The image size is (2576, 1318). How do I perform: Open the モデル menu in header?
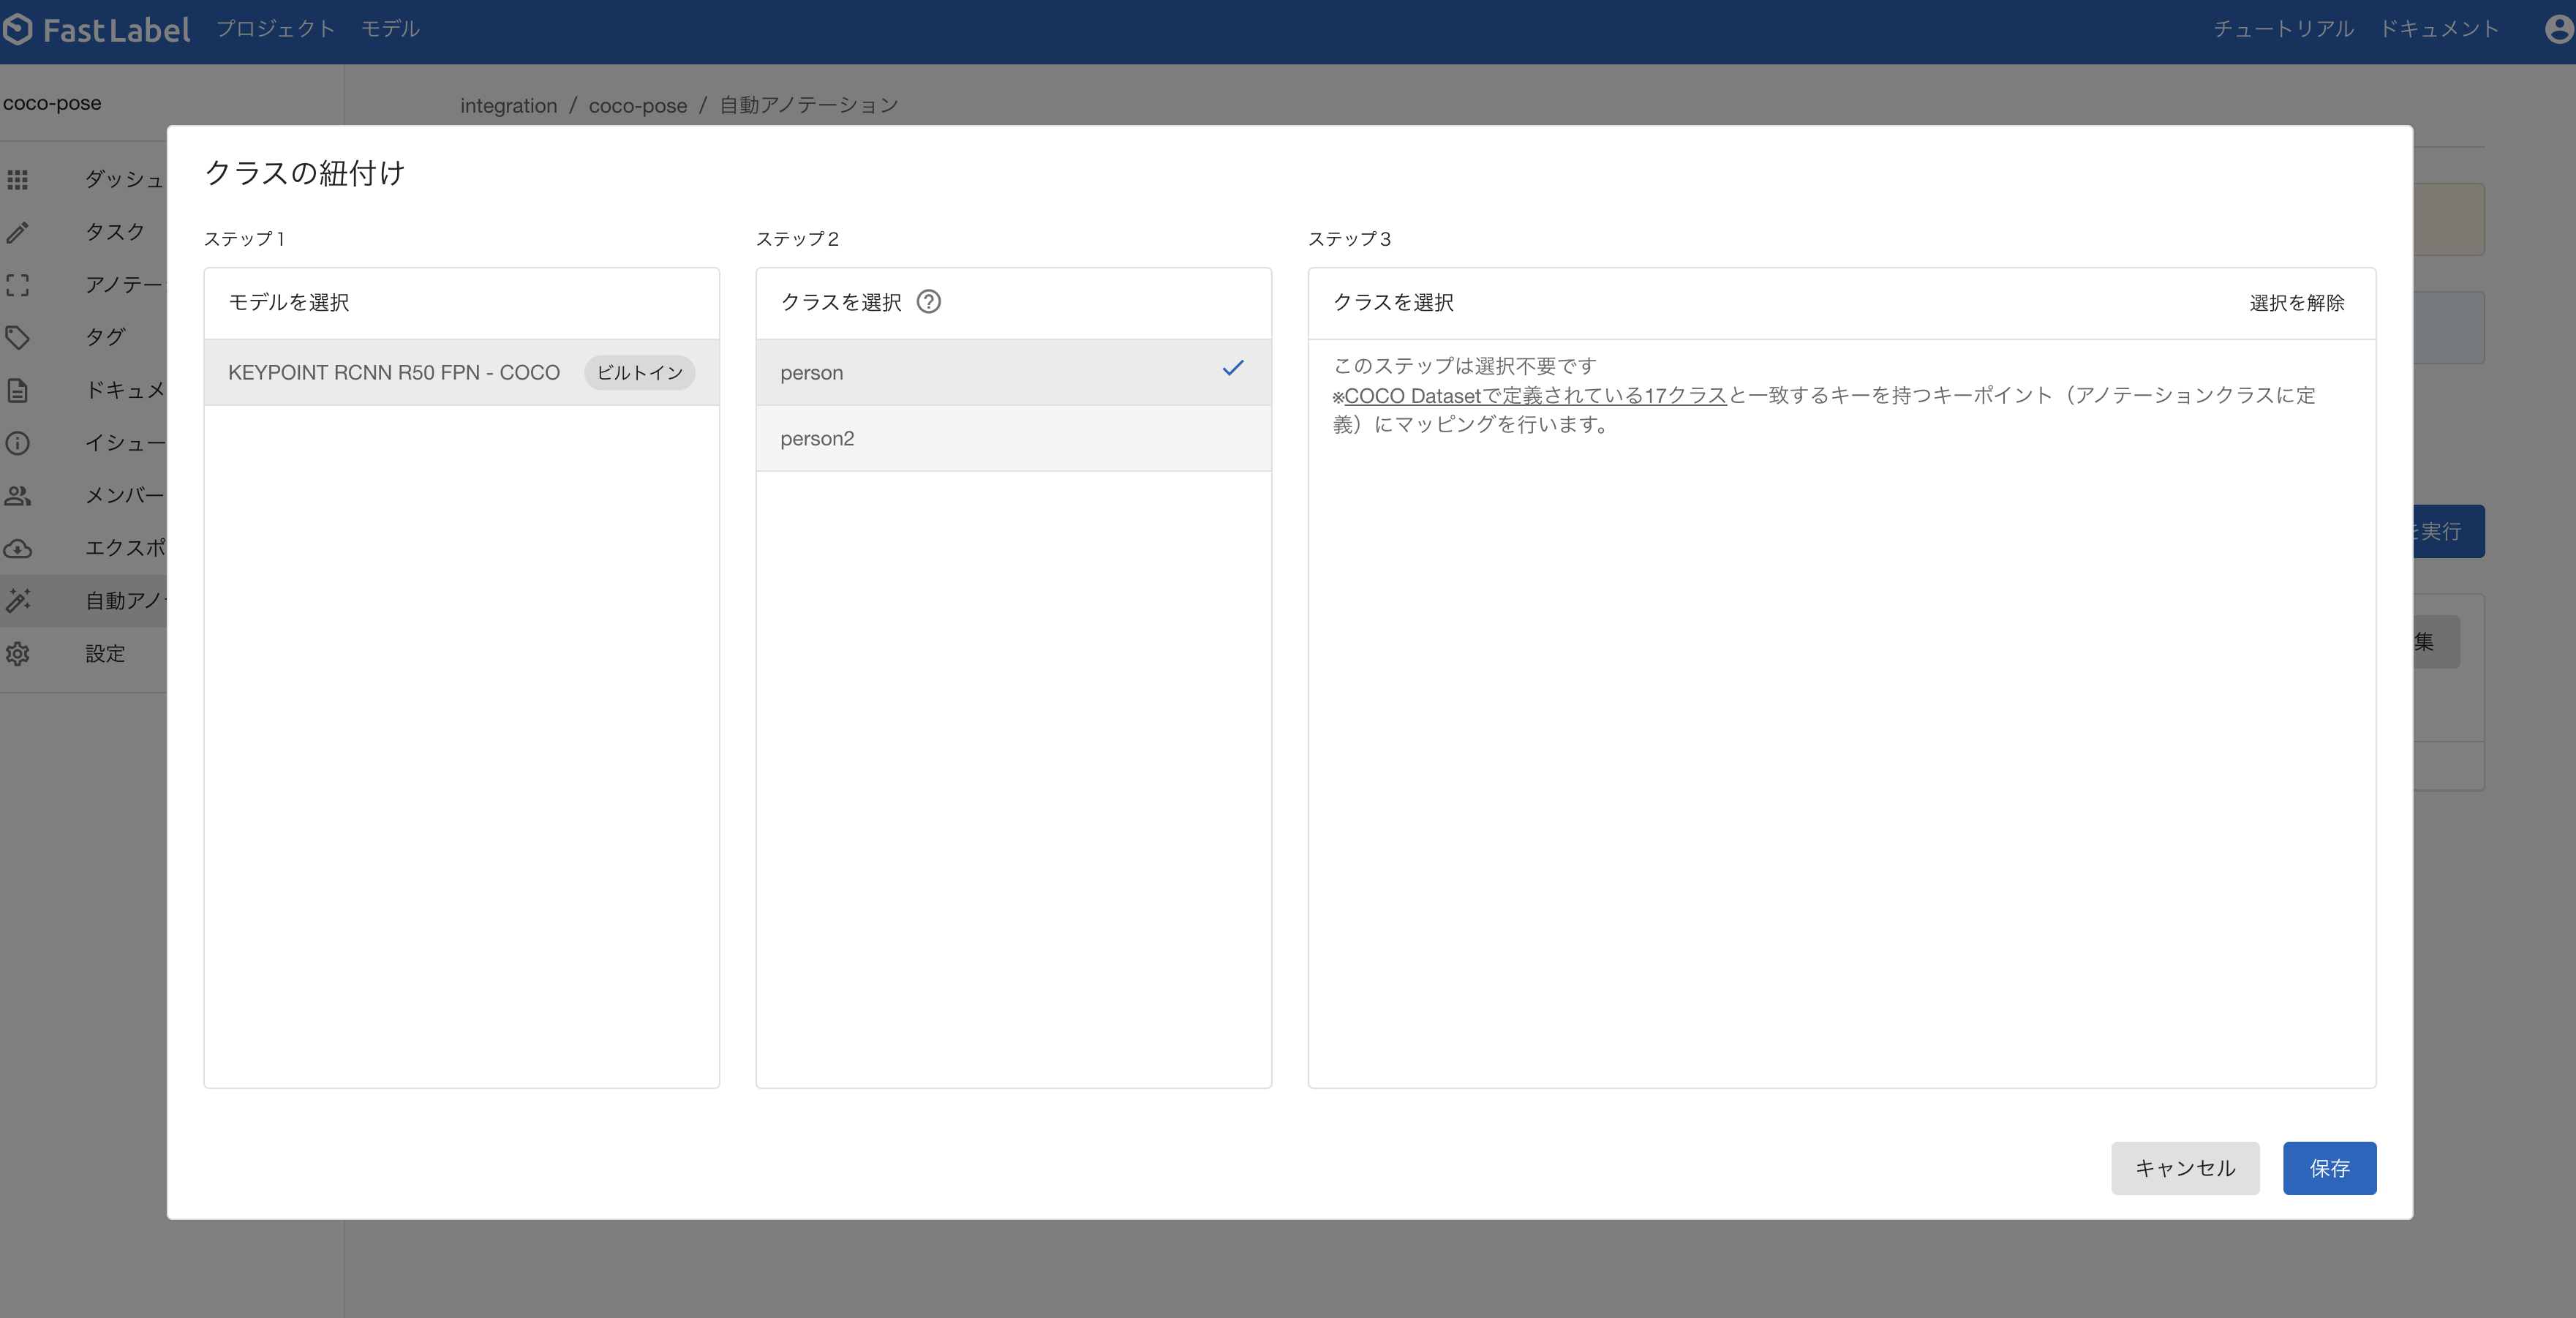tap(390, 29)
